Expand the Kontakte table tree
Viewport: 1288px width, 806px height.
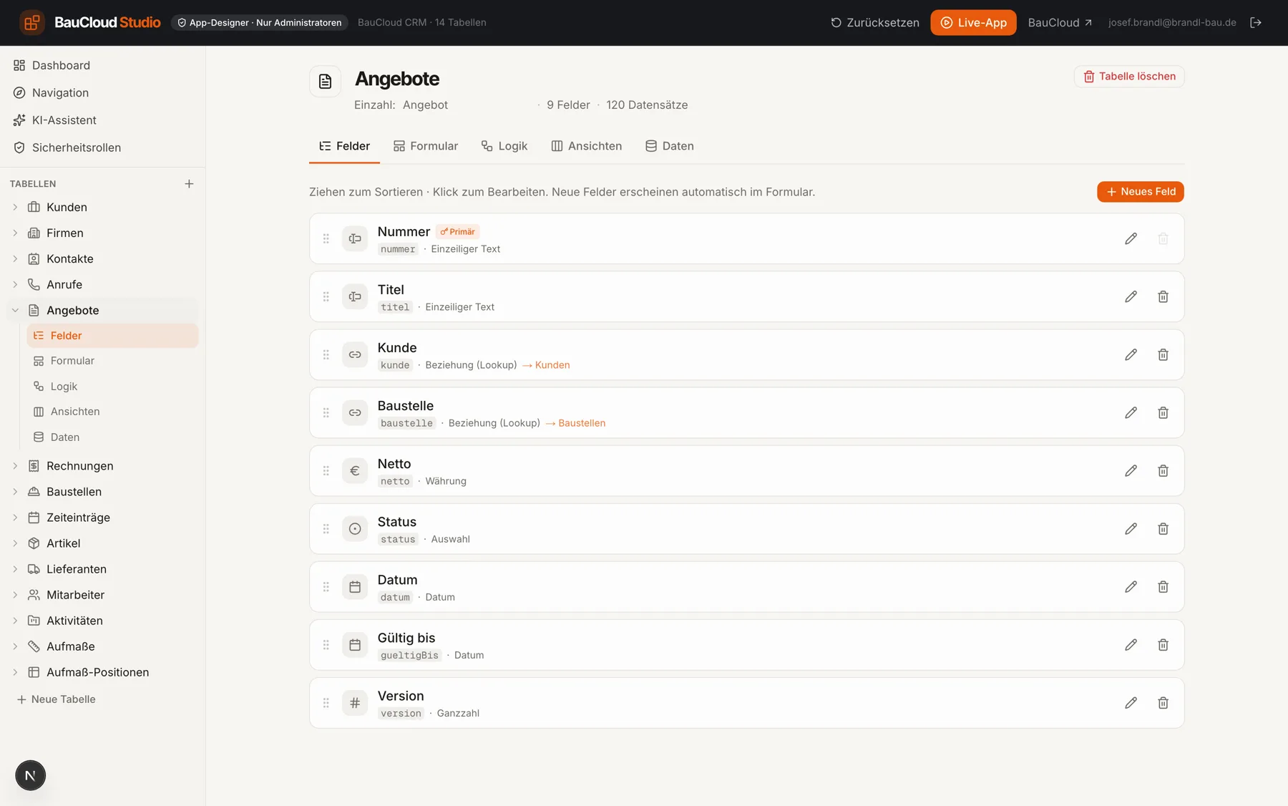tap(15, 258)
